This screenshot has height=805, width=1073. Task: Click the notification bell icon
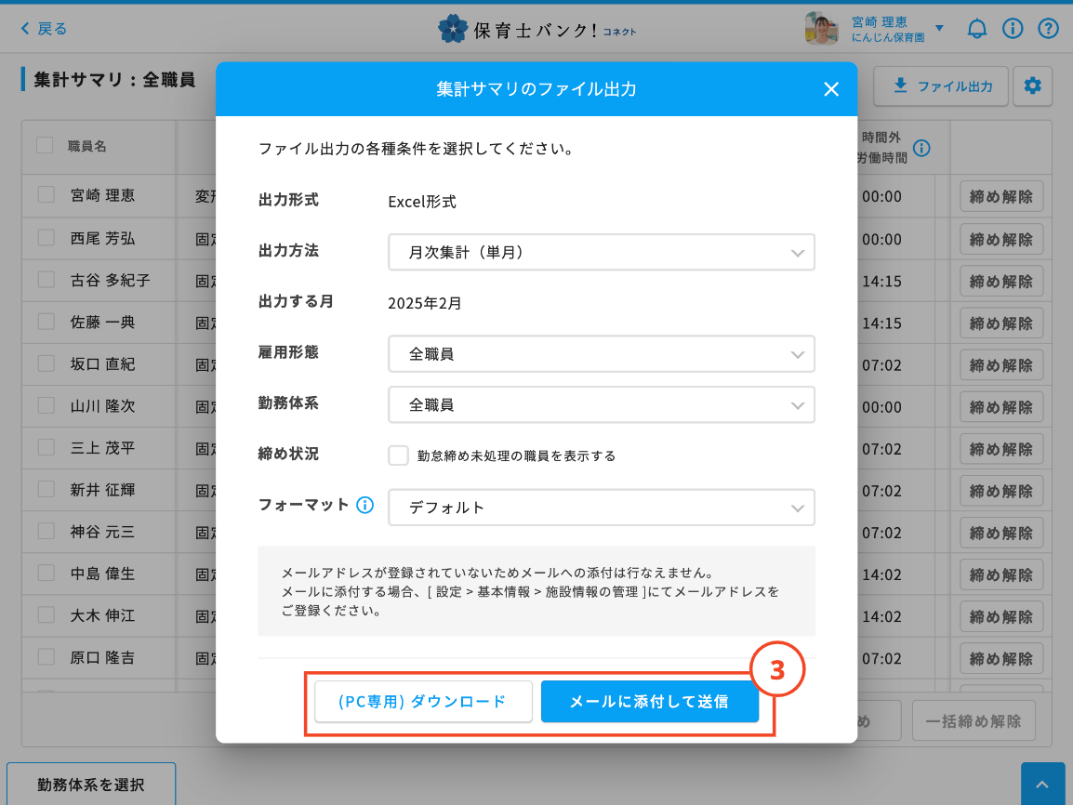click(x=976, y=29)
